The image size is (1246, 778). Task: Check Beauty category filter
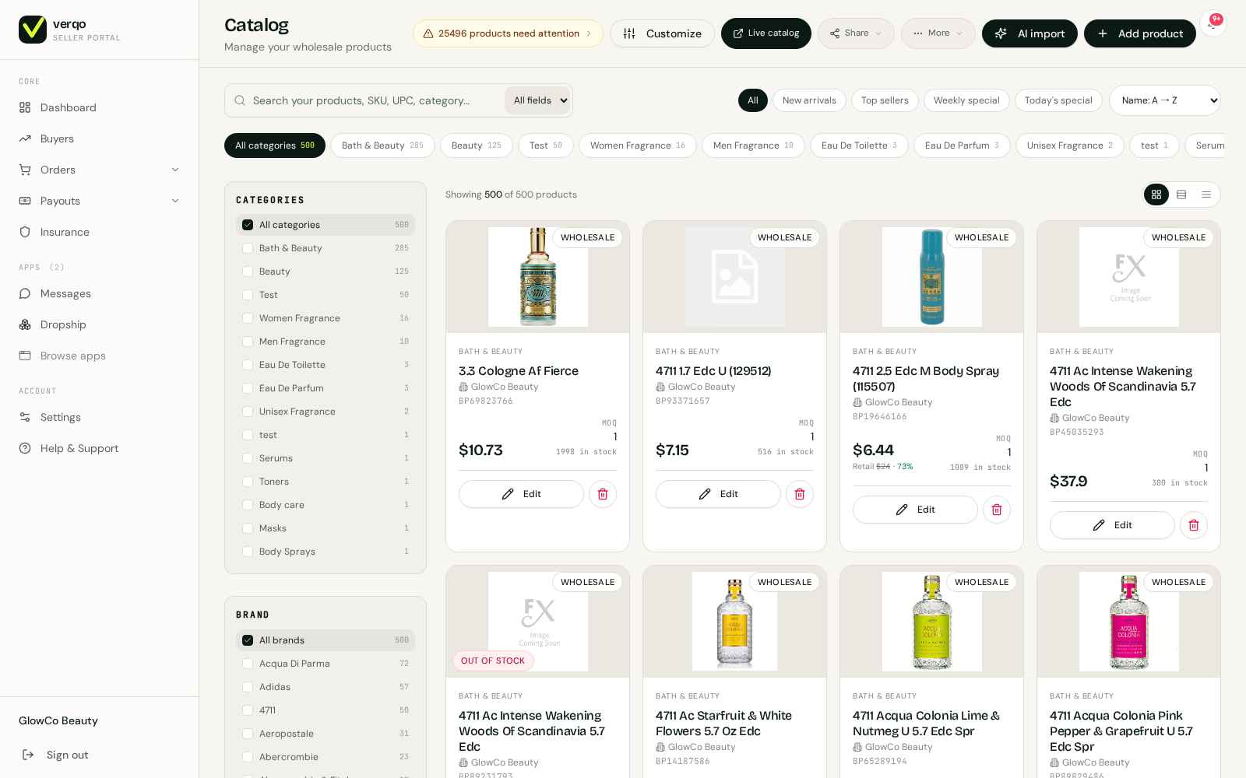point(248,272)
